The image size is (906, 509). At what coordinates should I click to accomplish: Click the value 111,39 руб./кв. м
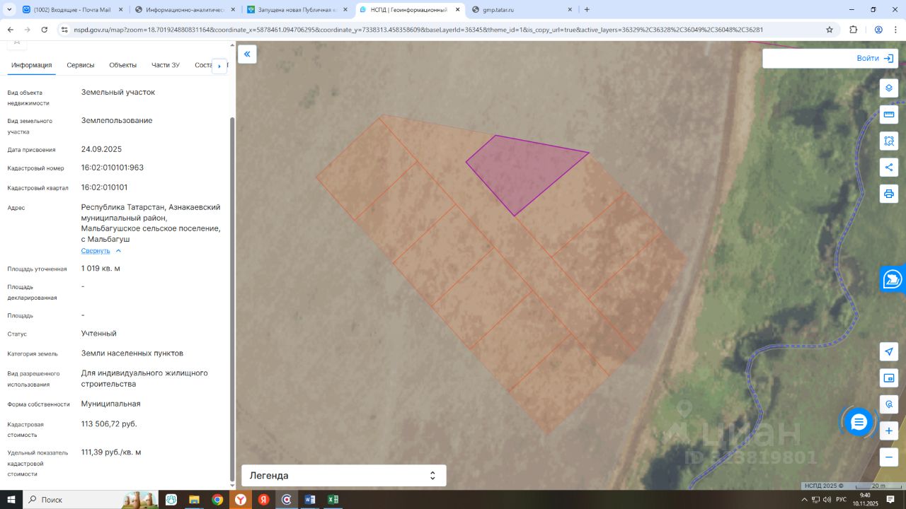pos(111,452)
